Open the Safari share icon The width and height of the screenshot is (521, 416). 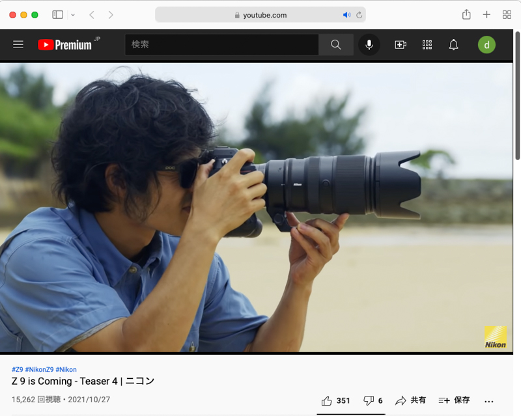pos(466,14)
